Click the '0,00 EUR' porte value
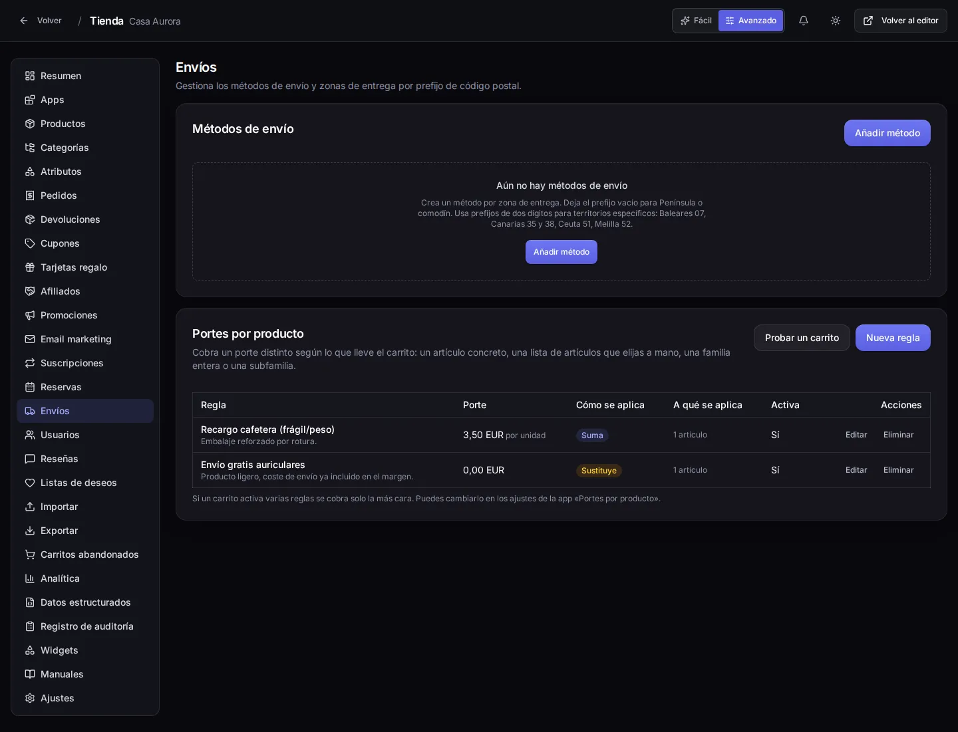958x732 pixels. pyautogui.click(x=484, y=470)
